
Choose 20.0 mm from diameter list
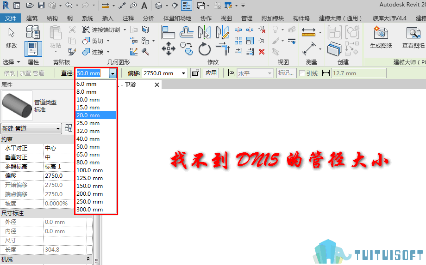pos(96,115)
